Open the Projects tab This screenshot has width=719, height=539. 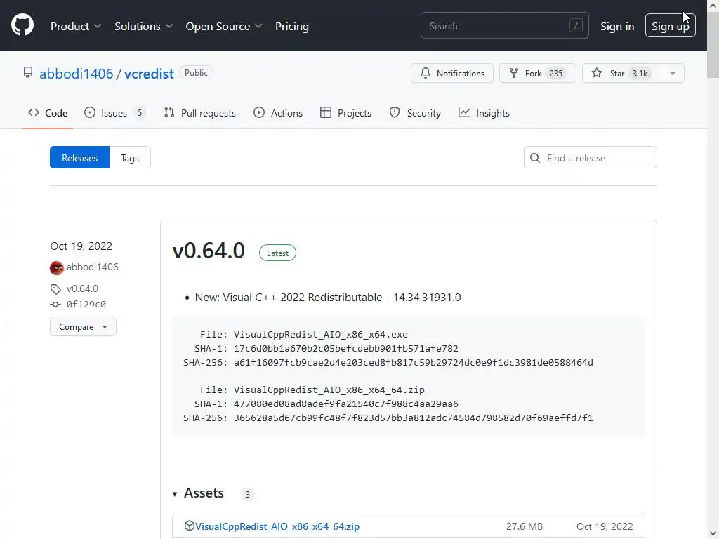pyautogui.click(x=345, y=113)
